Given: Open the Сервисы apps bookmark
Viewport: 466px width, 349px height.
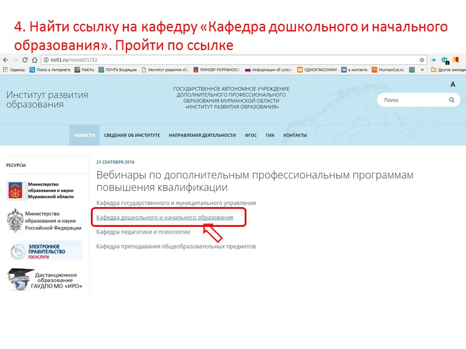Looking at the screenshot, I should coord(13,70).
